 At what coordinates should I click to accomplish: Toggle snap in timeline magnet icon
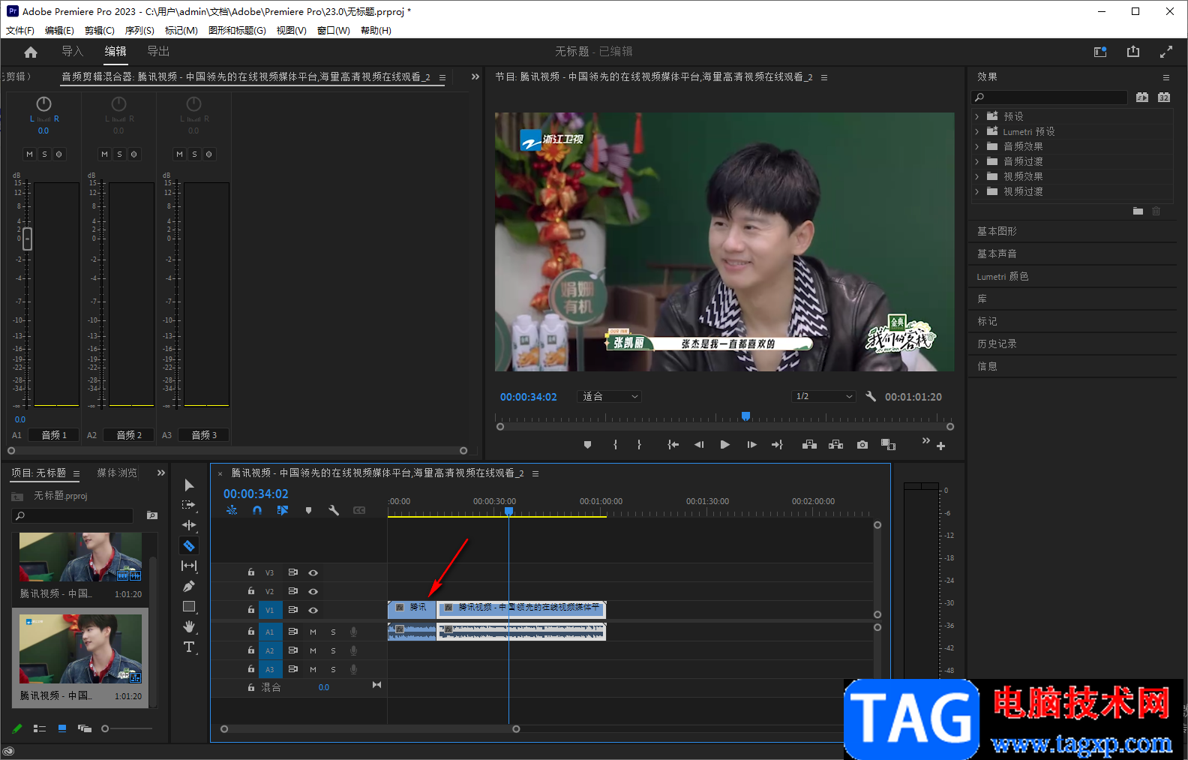point(257,510)
